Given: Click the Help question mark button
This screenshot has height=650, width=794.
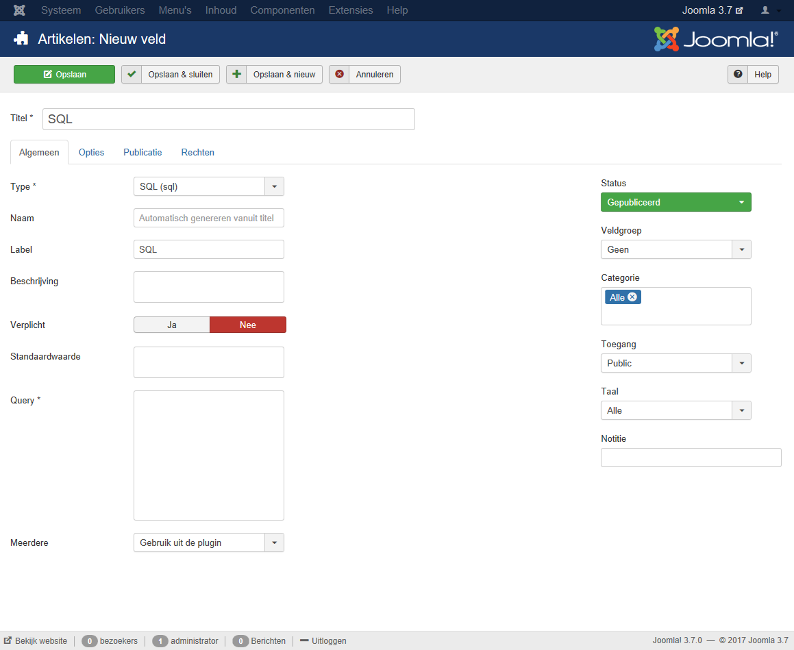Looking at the screenshot, I should tap(753, 74).
